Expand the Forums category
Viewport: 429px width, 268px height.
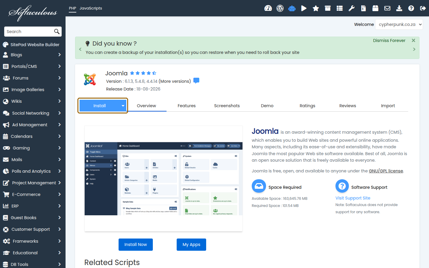coord(33,78)
